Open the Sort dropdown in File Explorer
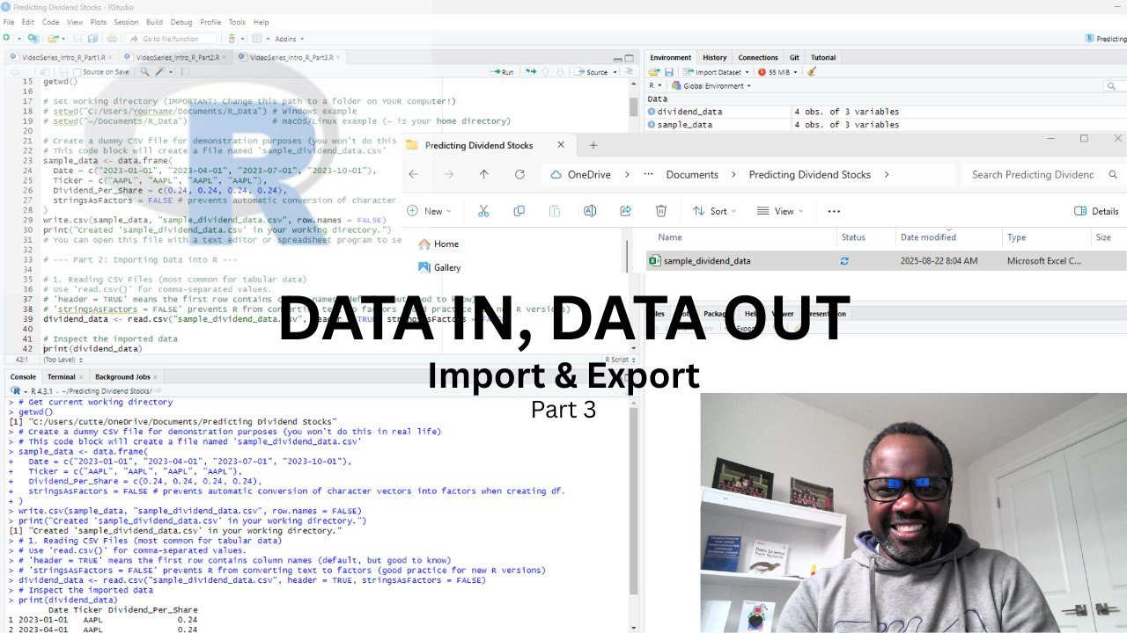This screenshot has width=1127, height=633. click(x=715, y=210)
